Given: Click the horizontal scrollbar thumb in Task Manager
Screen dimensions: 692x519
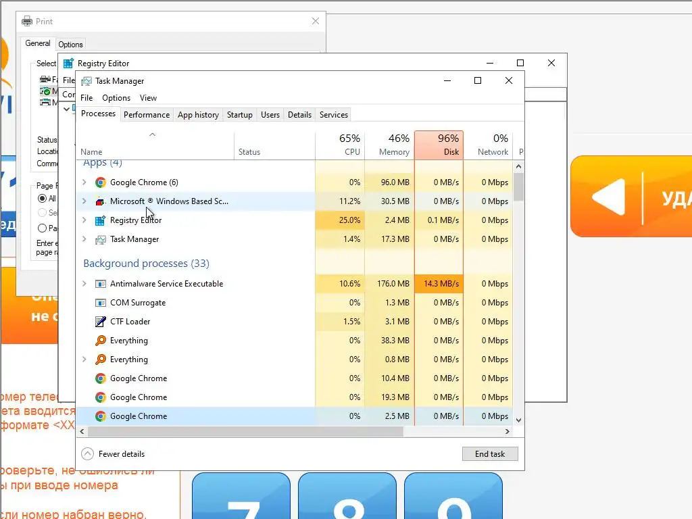Looking at the screenshot, I should 245,432.
